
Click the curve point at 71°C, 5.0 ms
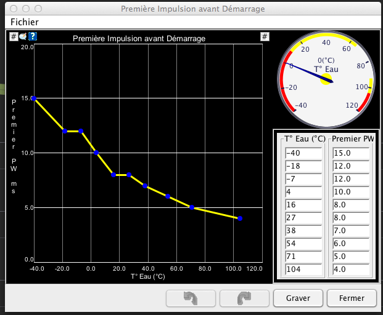[x=192, y=207]
